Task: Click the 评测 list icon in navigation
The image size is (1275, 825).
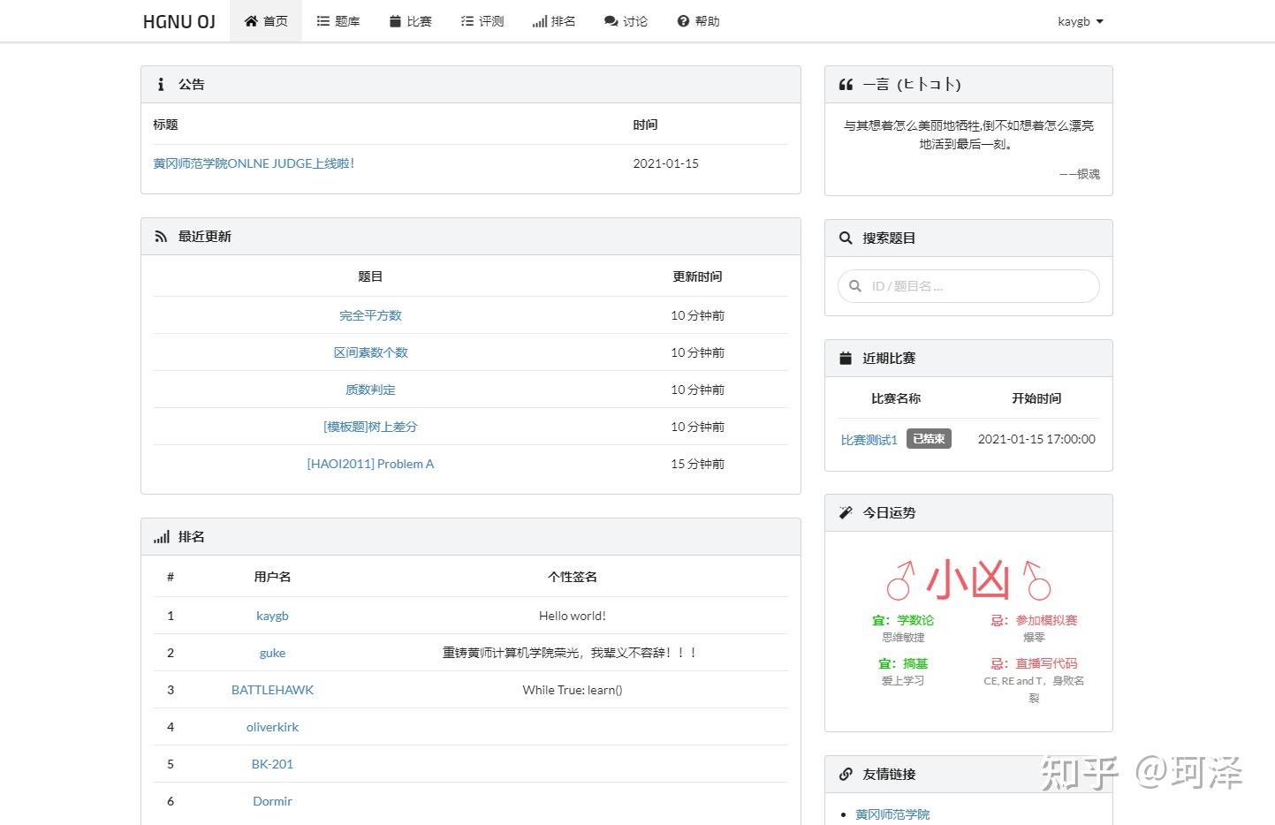Action: tap(467, 21)
